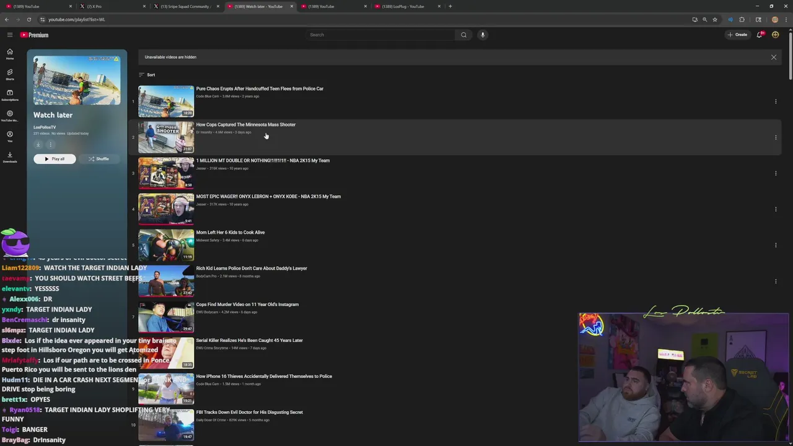This screenshot has width=793, height=446.
Task: Open options for Mom Left Her 6 Kids video
Action: (x=776, y=245)
